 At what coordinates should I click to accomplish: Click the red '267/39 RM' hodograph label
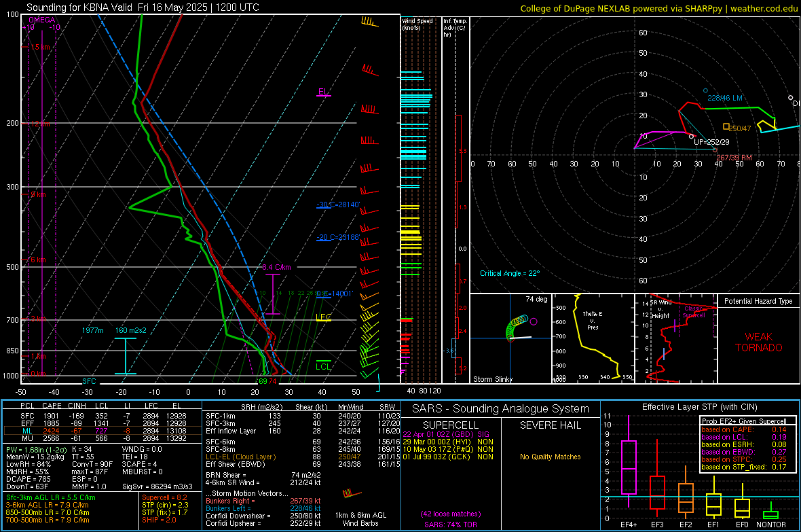point(734,158)
